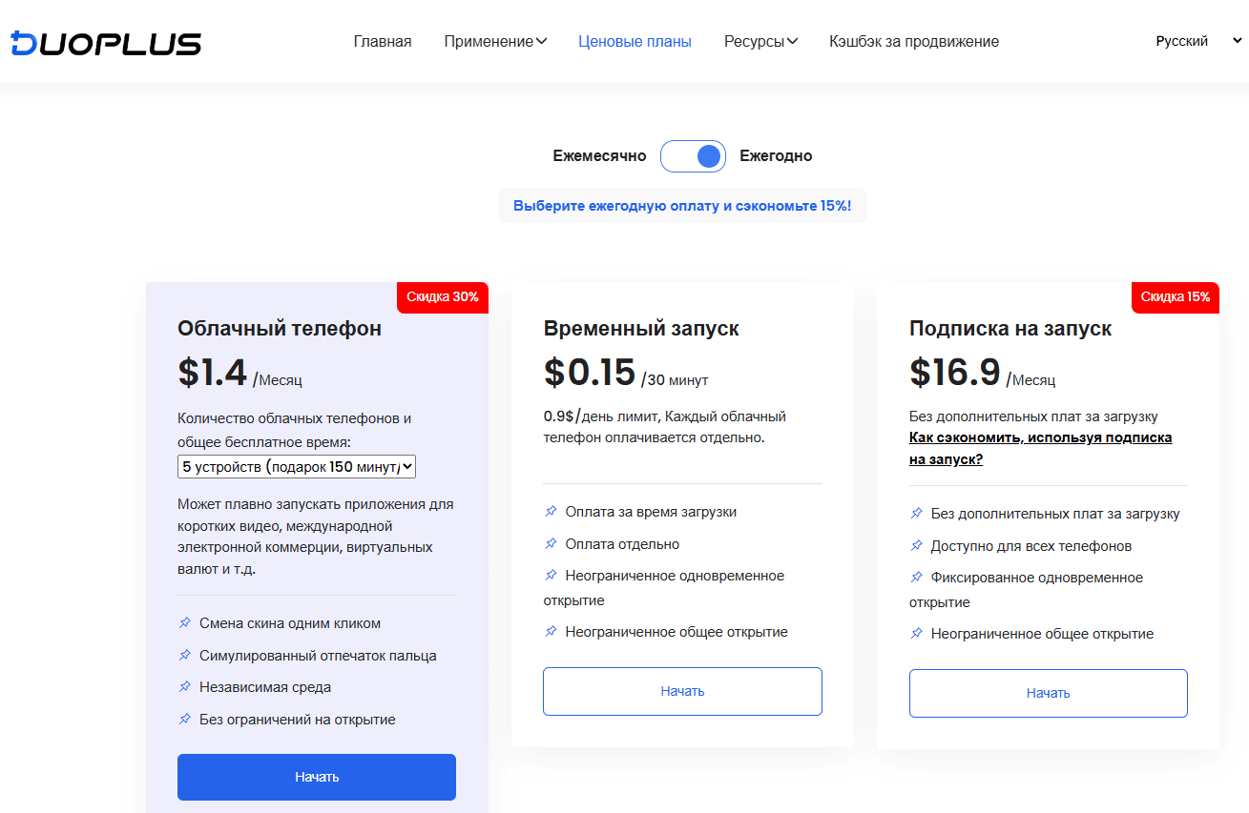The width and height of the screenshot is (1249, 813).
Task: Go to the Главная page
Action: (x=383, y=42)
